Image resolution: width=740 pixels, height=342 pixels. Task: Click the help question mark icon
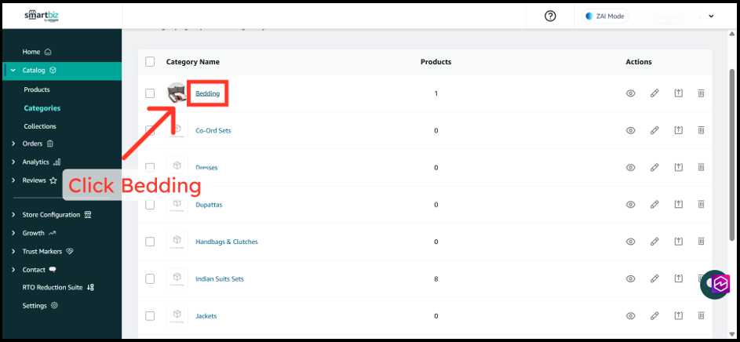coord(550,16)
